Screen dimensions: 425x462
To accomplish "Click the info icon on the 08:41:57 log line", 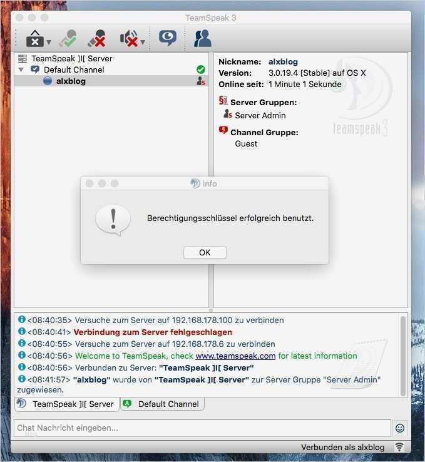I will (x=22, y=379).
